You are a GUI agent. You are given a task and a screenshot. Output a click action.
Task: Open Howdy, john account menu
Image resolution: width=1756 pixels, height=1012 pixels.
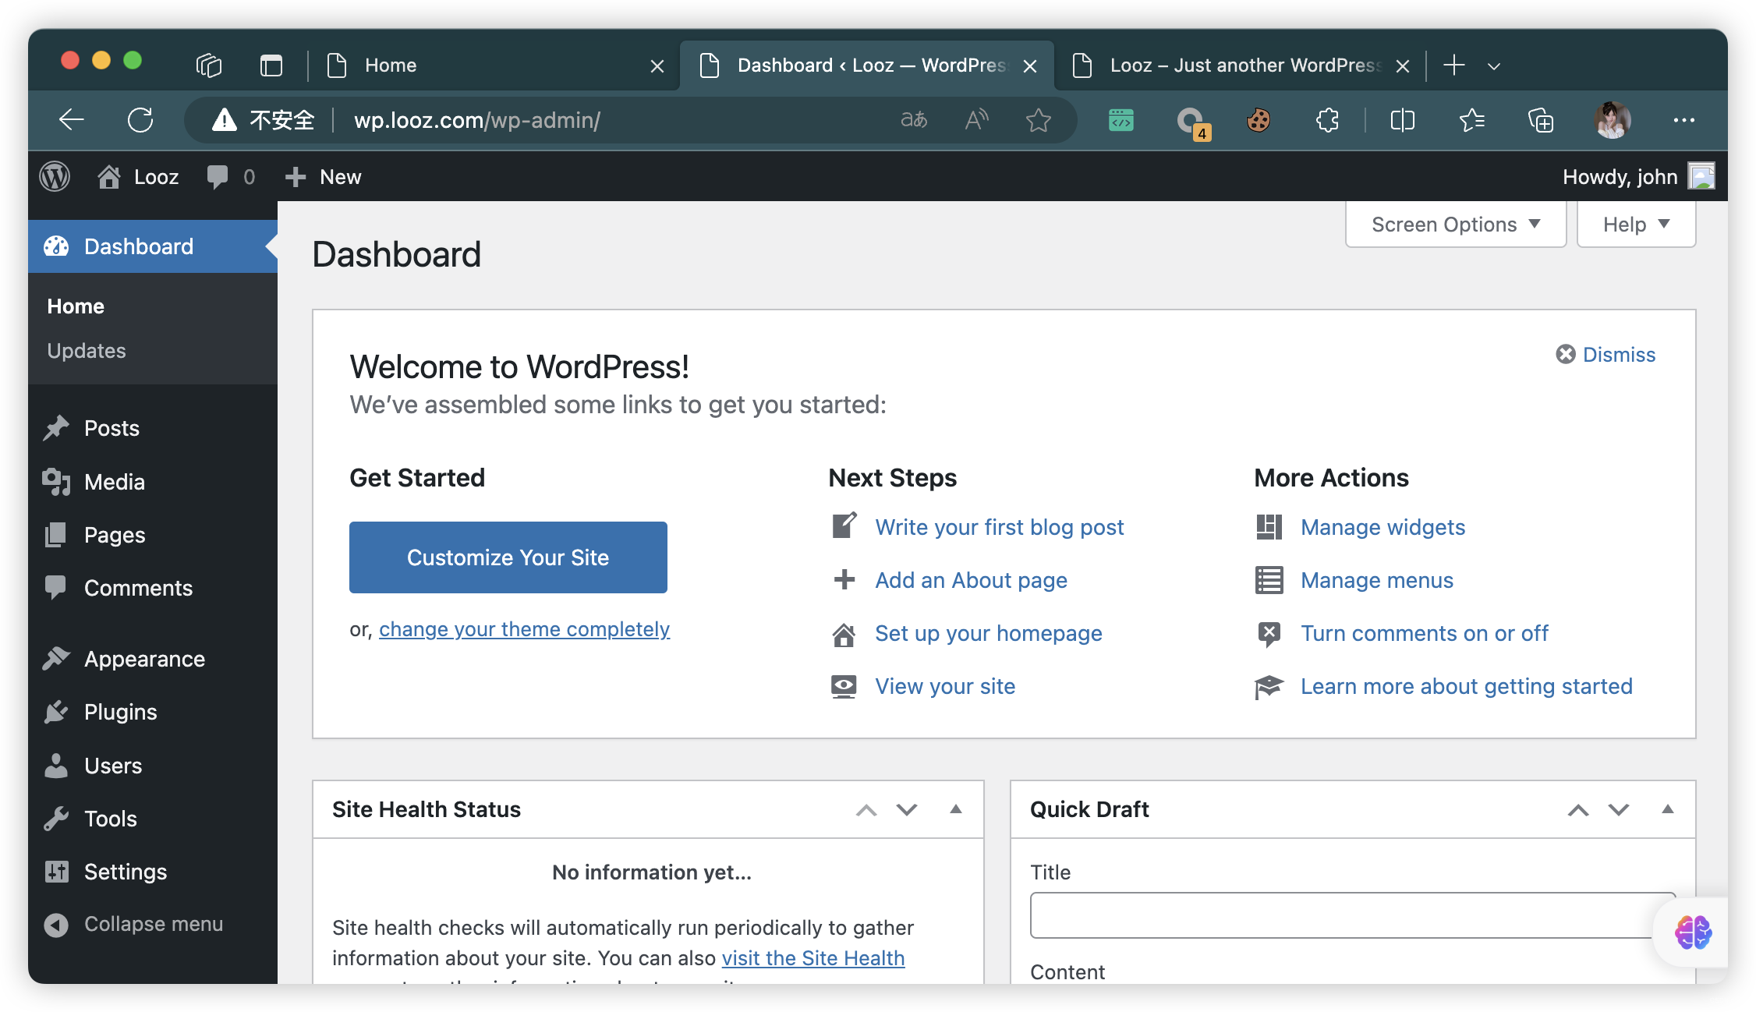[x=1638, y=177]
